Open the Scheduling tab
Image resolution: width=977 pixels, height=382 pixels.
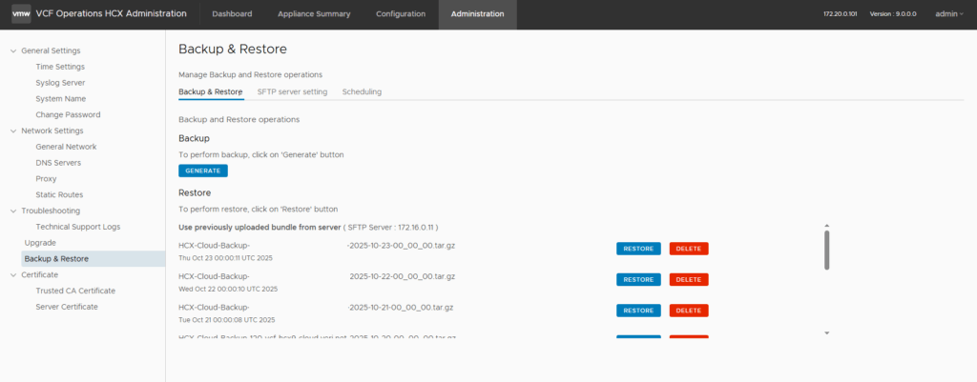click(362, 91)
